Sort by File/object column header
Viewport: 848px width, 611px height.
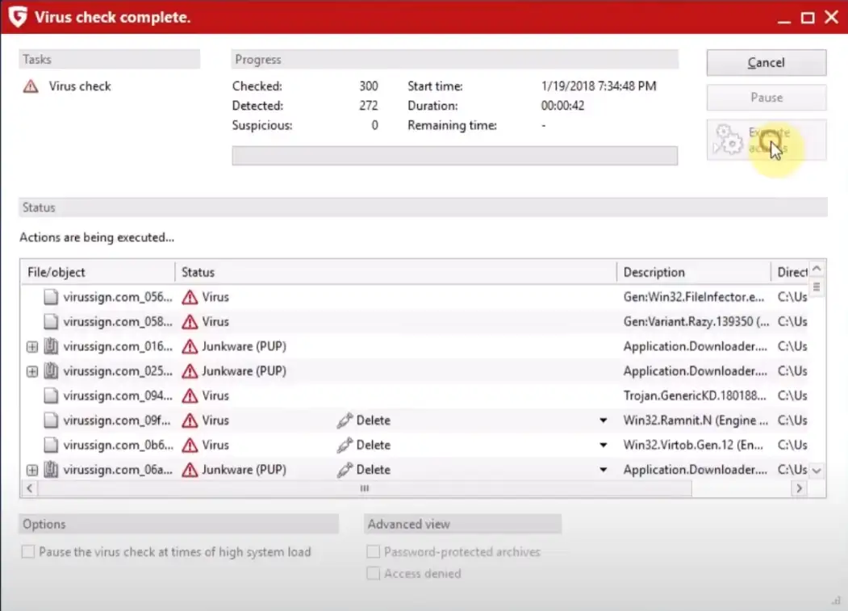pyautogui.click(x=97, y=272)
